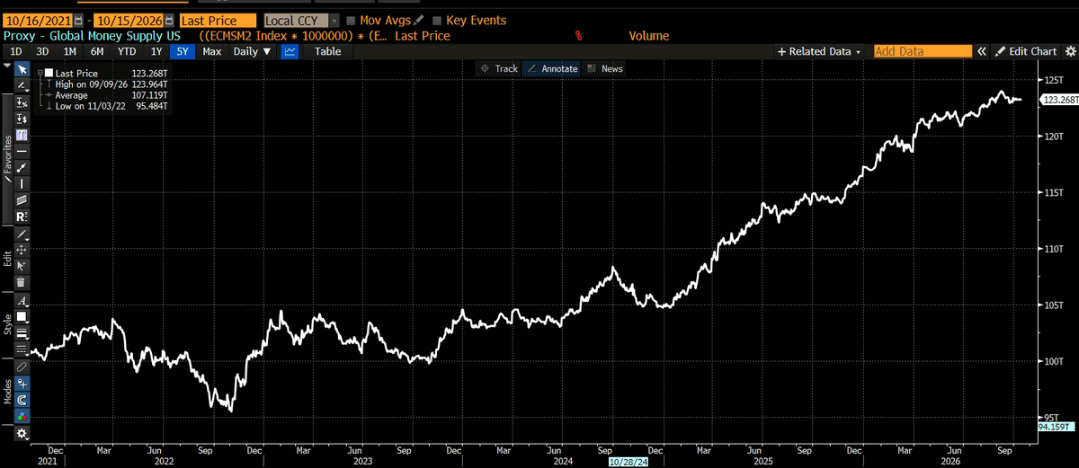Viewport: 1079px width, 468px height.
Task: Switch to Table view
Action: tap(327, 51)
